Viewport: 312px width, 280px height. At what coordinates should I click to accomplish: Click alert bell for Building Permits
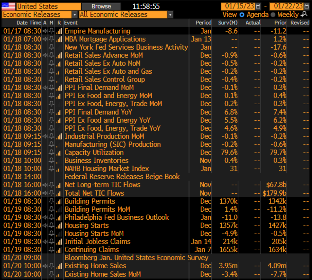tap(51, 201)
